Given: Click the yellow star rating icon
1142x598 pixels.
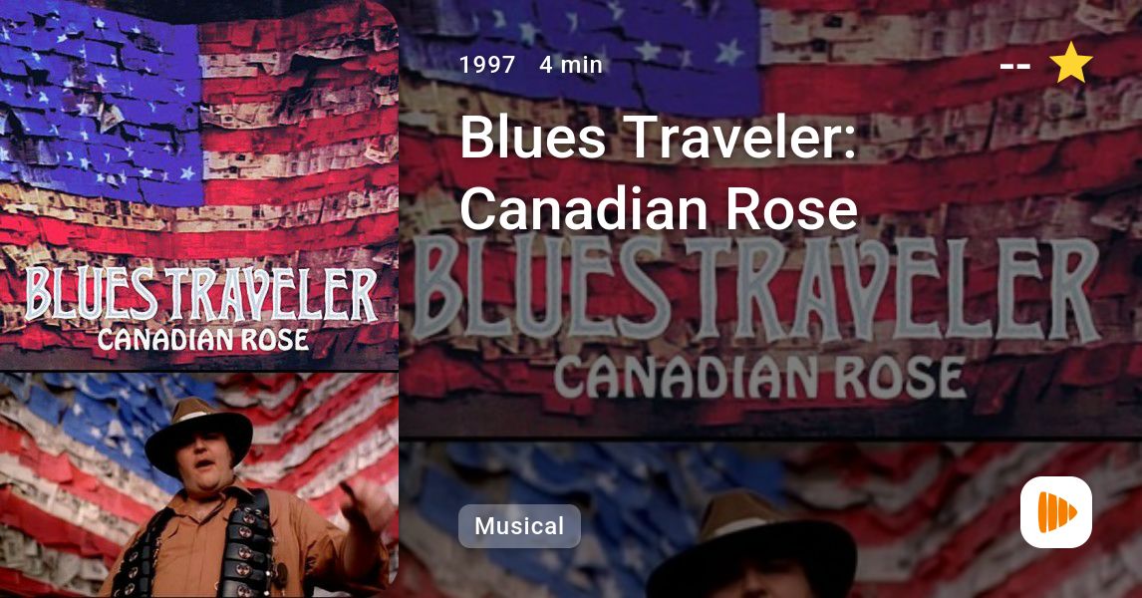Looking at the screenshot, I should (x=1070, y=64).
